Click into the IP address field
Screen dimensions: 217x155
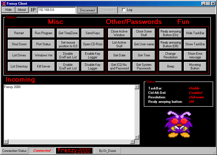(56, 10)
